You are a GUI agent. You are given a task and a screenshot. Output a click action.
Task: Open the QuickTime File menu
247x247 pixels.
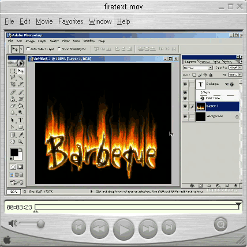point(9,21)
